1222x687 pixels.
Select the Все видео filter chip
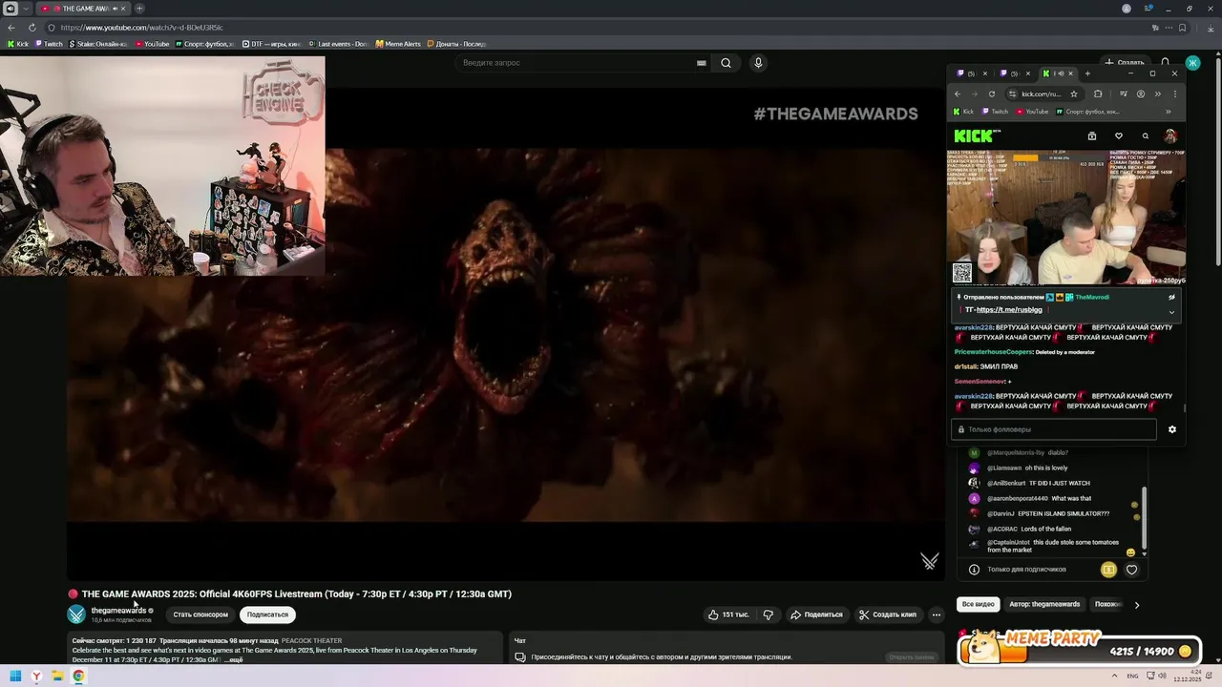coord(978,604)
